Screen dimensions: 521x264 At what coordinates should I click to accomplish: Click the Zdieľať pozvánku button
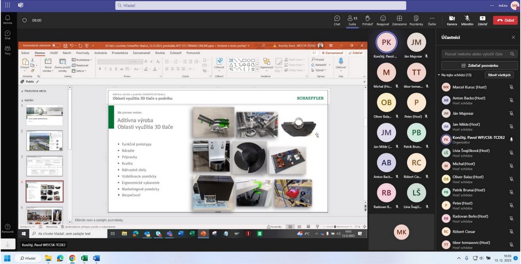point(479,65)
